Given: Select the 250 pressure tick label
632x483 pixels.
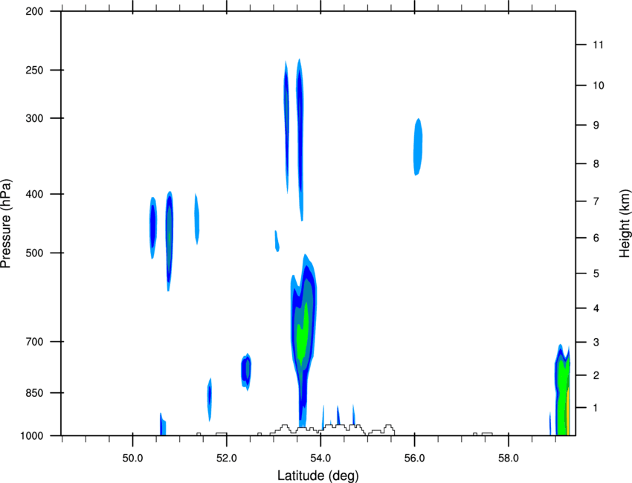Looking at the screenshot, I should [x=35, y=70].
